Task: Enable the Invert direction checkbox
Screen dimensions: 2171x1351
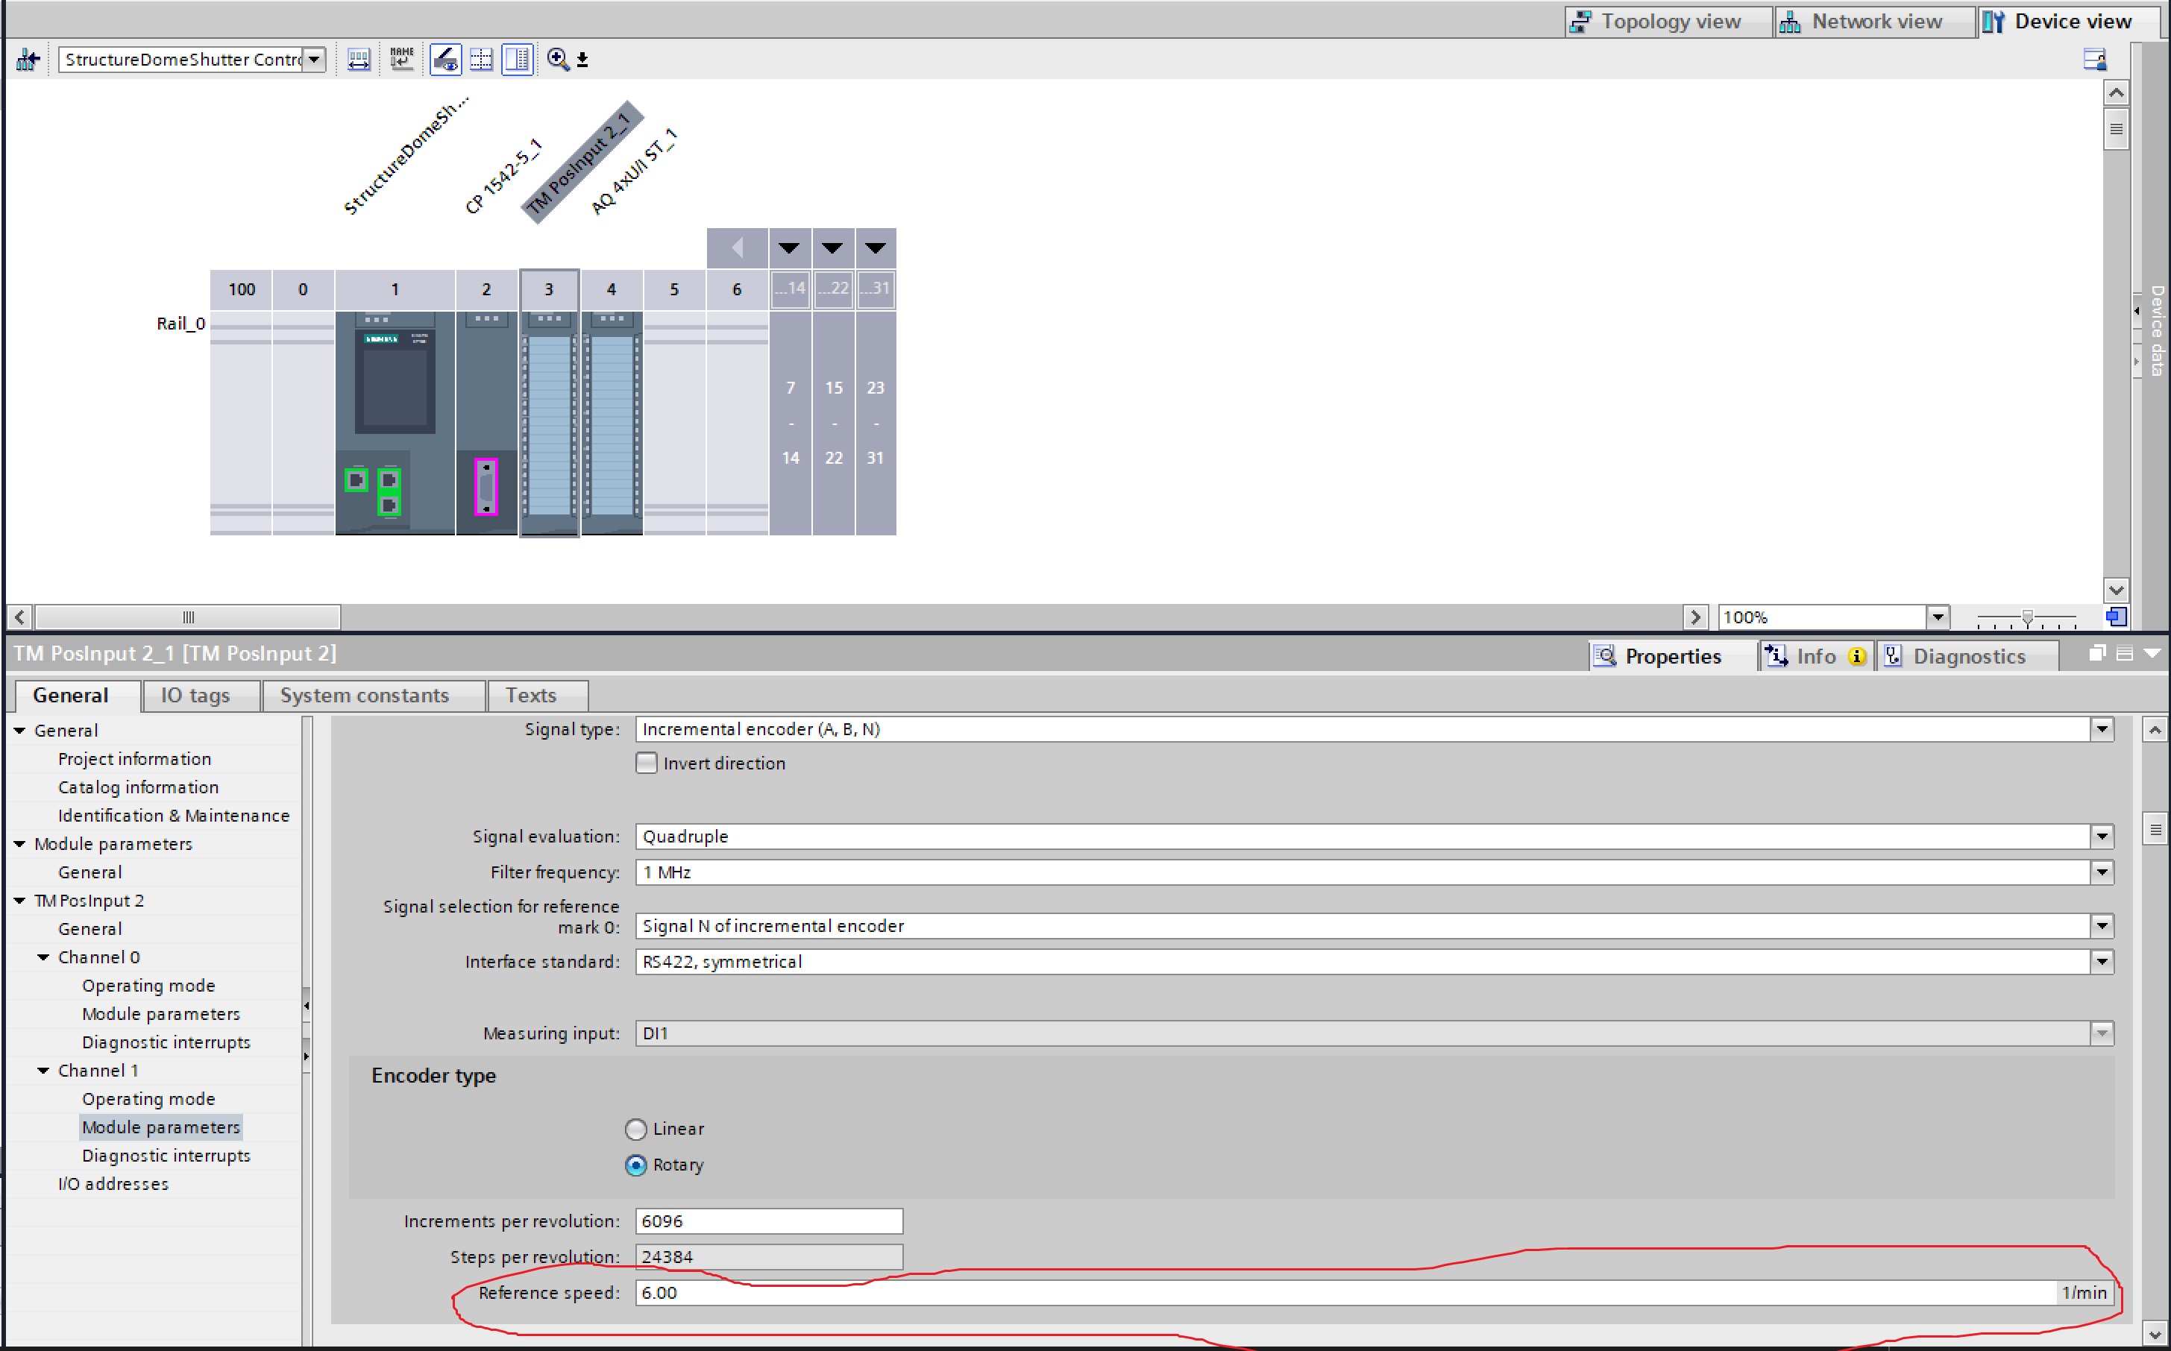Action: pyautogui.click(x=646, y=763)
